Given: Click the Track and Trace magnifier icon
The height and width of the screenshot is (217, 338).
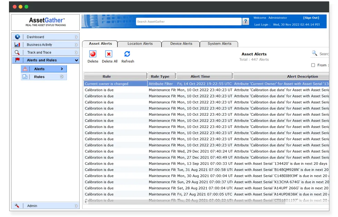Looking at the screenshot, I should pos(17,52).
